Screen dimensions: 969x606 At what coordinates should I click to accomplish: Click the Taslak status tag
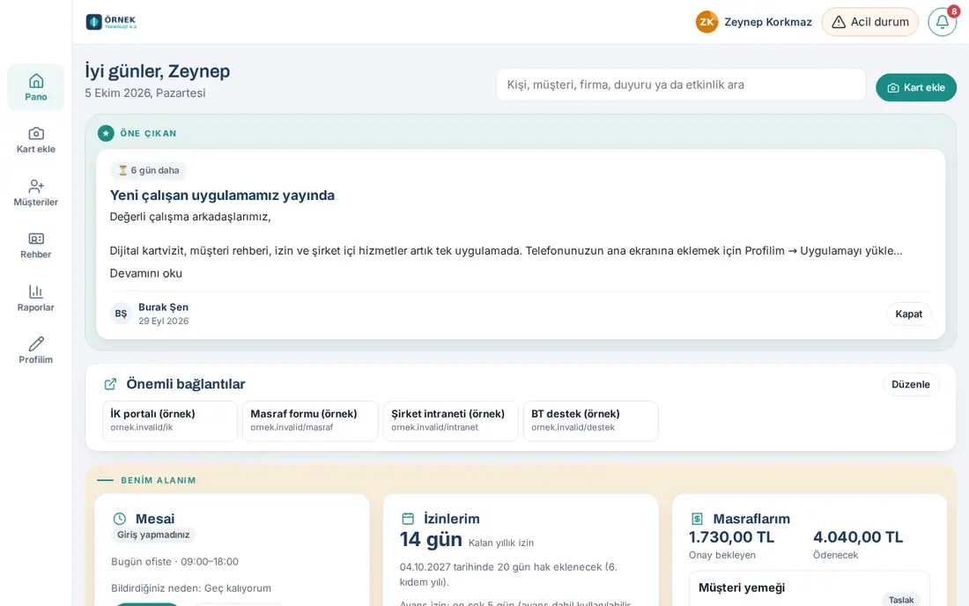coord(900,600)
